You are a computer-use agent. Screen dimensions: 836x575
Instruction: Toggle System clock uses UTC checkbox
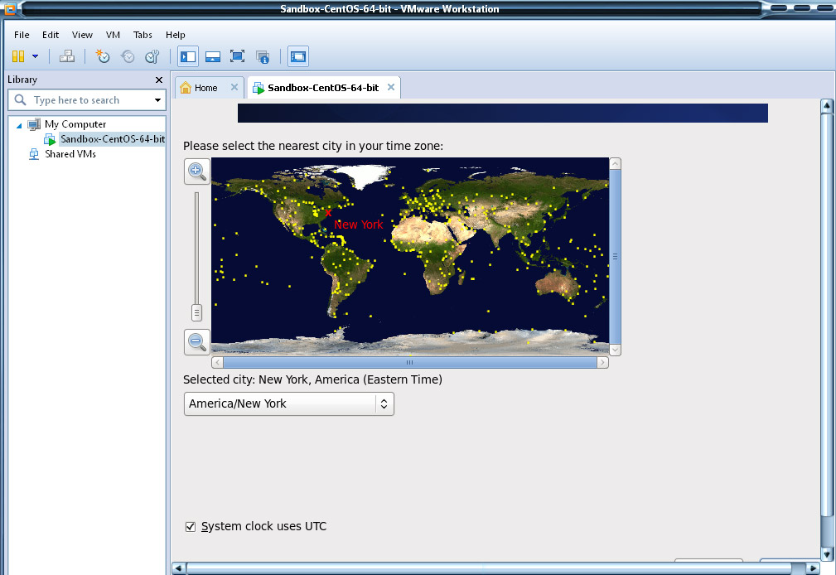(x=191, y=527)
